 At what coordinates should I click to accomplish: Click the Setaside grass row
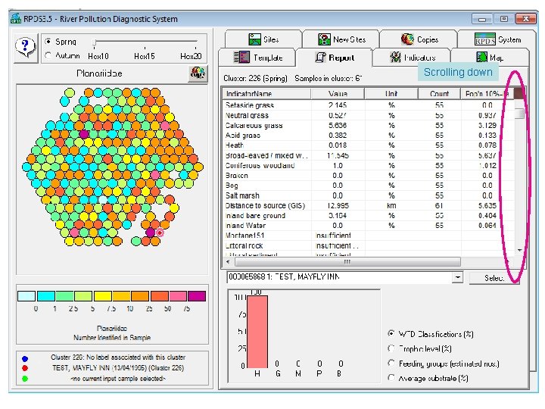tap(369, 105)
